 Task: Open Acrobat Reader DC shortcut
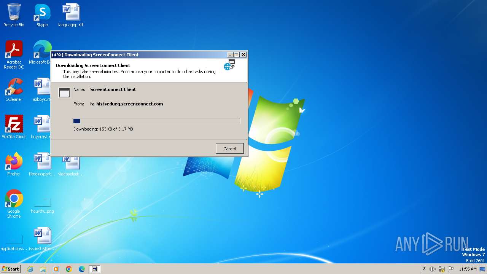[x=14, y=54]
